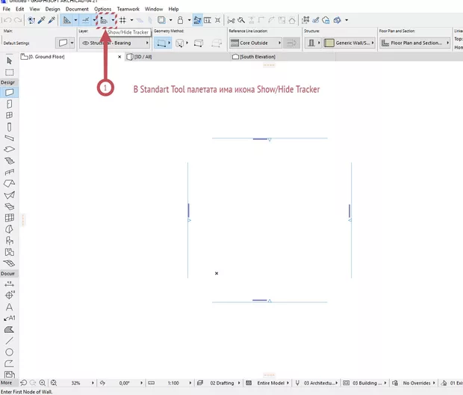
Task: Select the Zone tool
Action: [9, 252]
